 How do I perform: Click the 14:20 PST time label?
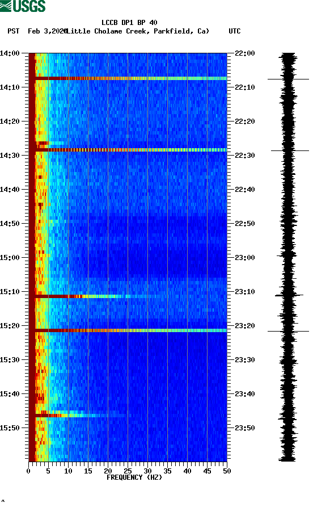click(x=10, y=121)
